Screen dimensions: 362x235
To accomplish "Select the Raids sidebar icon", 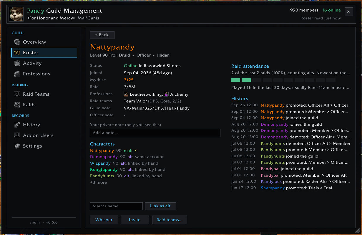I will point(17,105).
